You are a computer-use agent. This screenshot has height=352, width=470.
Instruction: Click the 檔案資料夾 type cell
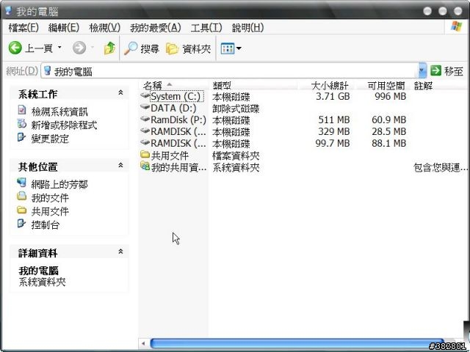click(x=236, y=155)
